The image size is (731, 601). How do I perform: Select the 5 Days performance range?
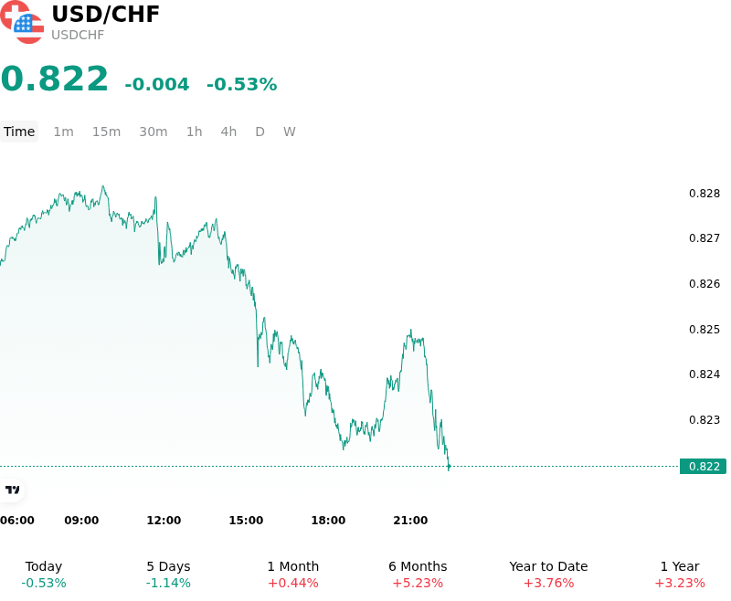(x=168, y=575)
